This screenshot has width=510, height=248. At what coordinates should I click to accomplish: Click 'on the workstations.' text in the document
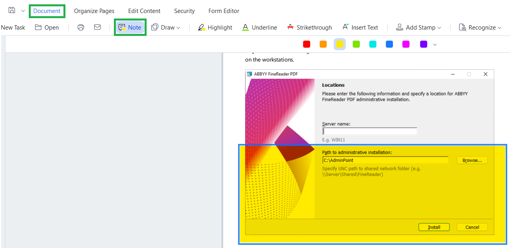(x=270, y=60)
